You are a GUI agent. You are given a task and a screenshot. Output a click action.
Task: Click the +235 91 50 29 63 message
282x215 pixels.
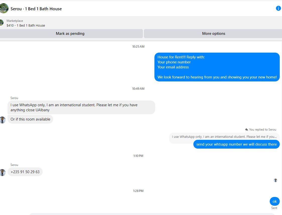25,172
